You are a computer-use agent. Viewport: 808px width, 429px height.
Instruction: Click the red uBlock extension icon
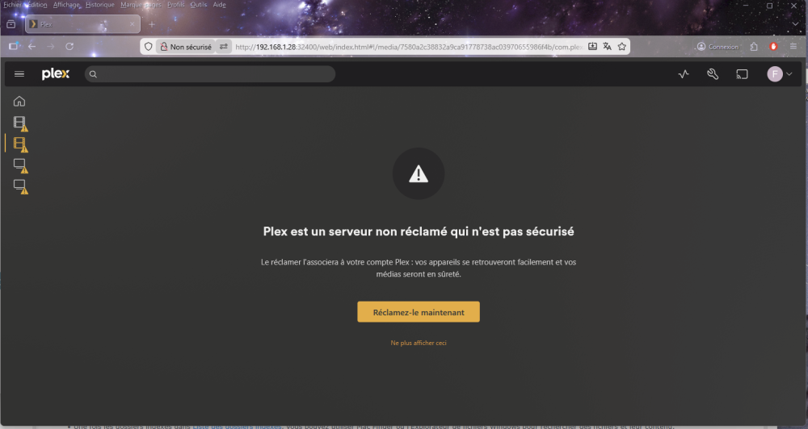(773, 46)
